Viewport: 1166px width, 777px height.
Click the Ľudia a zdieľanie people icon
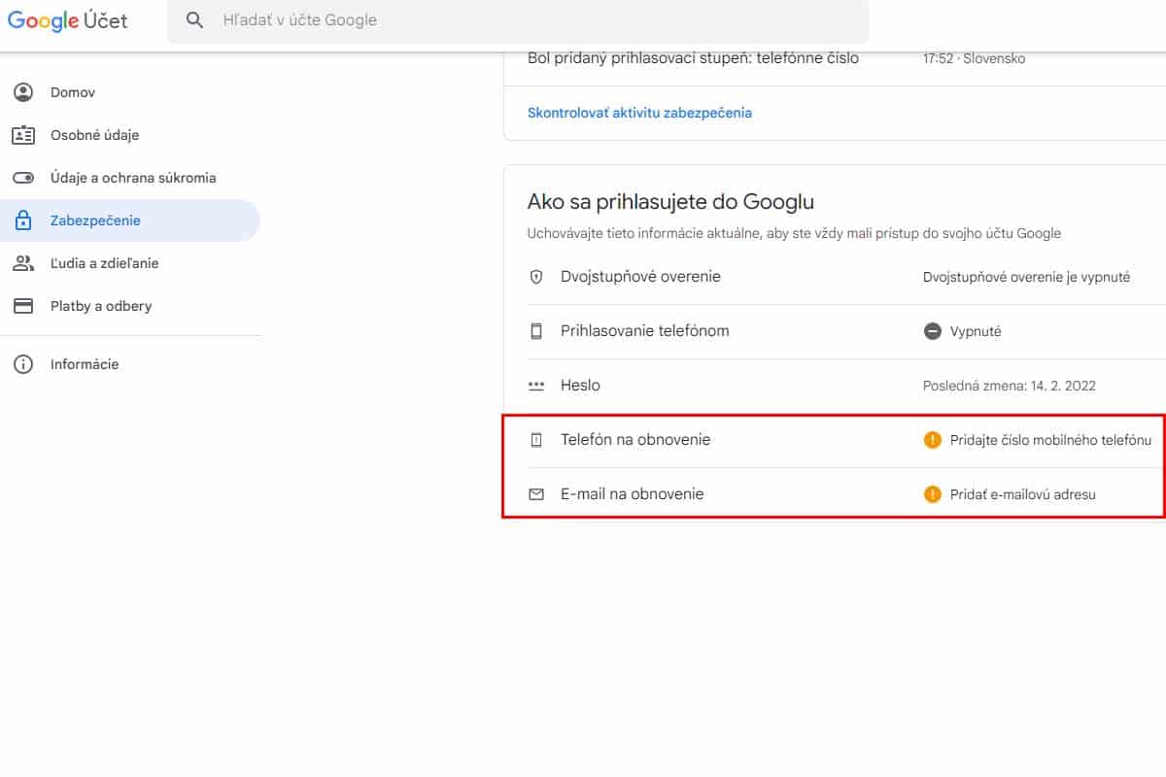pyautogui.click(x=23, y=263)
